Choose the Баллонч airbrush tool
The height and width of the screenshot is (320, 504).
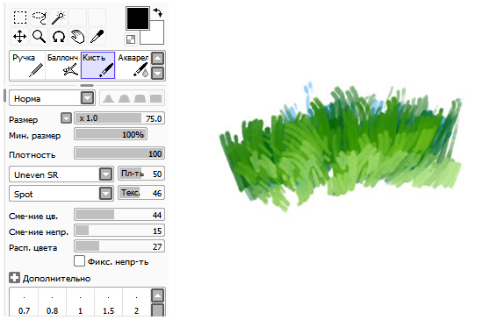point(62,66)
